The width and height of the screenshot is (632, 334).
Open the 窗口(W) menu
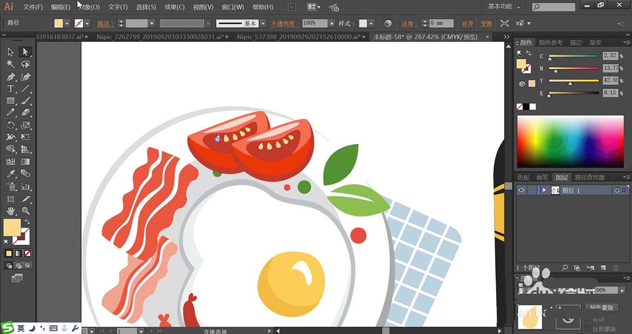(x=233, y=7)
